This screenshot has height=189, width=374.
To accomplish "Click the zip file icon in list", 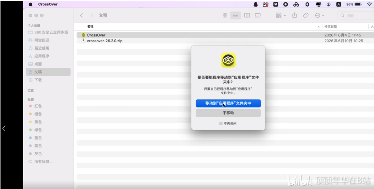I will pyautogui.click(x=83, y=41).
